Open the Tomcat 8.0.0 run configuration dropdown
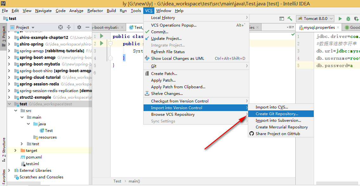This screenshot has width=360, height=186. point(315,19)
